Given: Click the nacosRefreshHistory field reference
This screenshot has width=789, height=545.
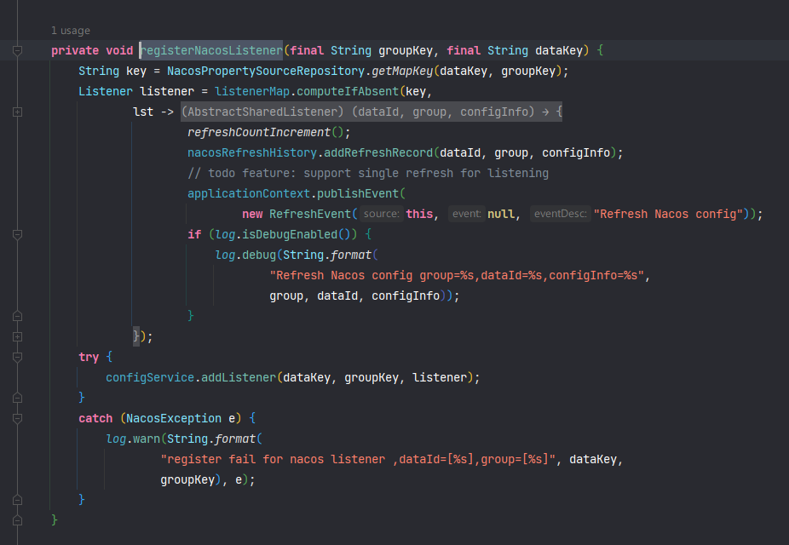Looking at the screenshot, I should 252,152.
